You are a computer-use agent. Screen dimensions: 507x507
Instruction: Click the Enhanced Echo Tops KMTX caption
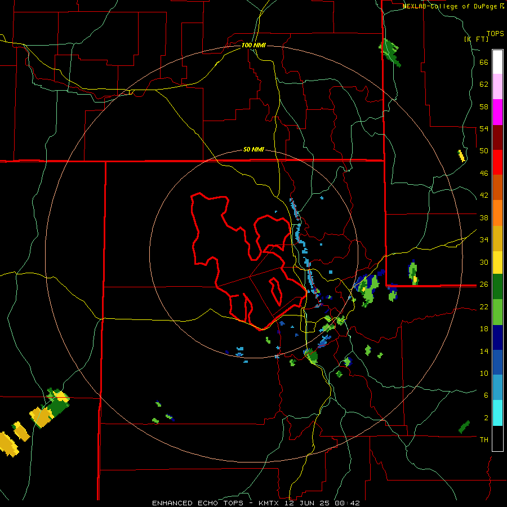click(256, 503)
